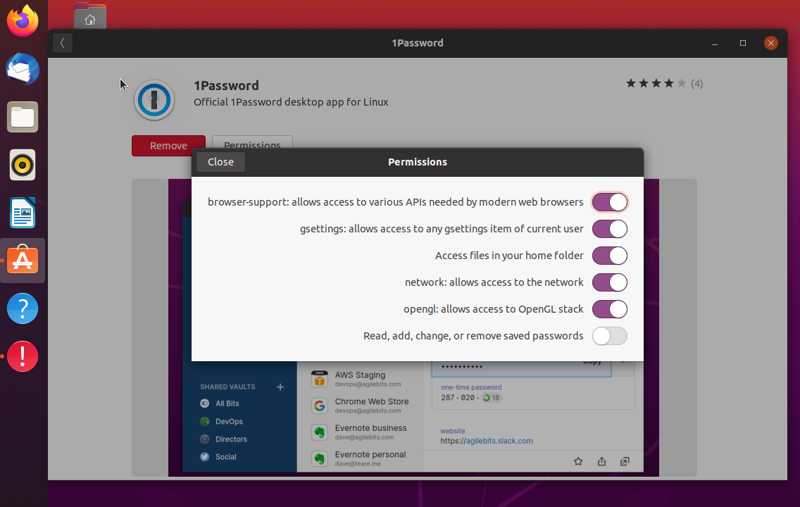Close the Permissions dialog
The image size is (800, 507).
(220, 162)
